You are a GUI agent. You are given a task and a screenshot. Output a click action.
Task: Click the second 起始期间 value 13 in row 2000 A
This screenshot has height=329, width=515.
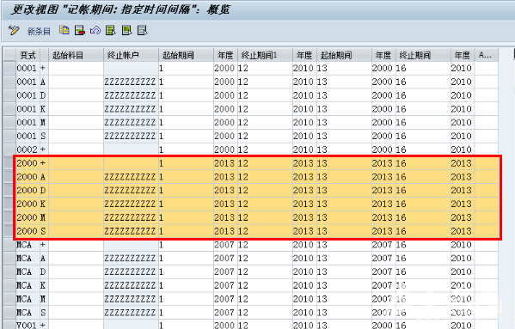click(x=344, y=177)
